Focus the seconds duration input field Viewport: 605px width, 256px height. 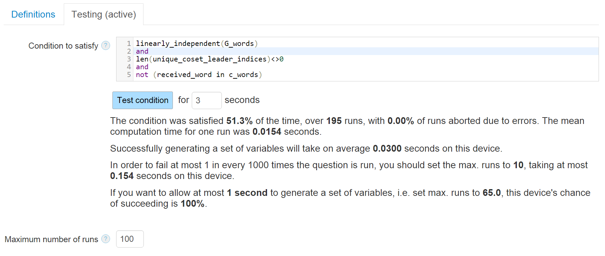(206, 100)
